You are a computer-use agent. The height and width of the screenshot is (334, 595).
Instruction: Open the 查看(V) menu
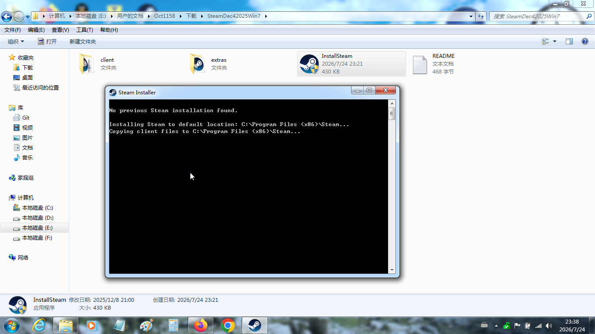pyautogui.click(x=61, y=30)
